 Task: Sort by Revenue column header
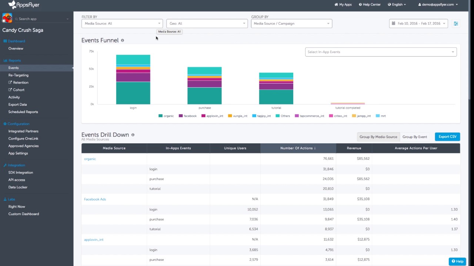coord(354,148)
